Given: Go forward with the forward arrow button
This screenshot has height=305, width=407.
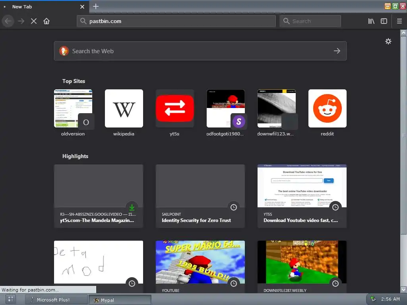Looking at the screenshot, I should [21, 21].
